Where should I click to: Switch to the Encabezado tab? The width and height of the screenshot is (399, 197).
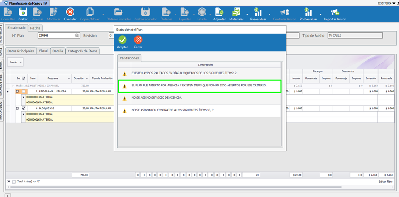tap(16, 28)
